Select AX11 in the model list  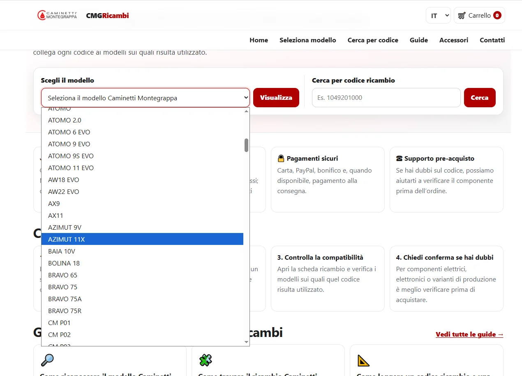[x=142, y=216]
